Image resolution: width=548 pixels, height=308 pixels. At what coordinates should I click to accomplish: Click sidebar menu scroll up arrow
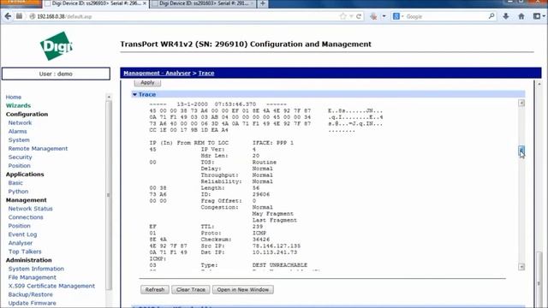point(109,97)
